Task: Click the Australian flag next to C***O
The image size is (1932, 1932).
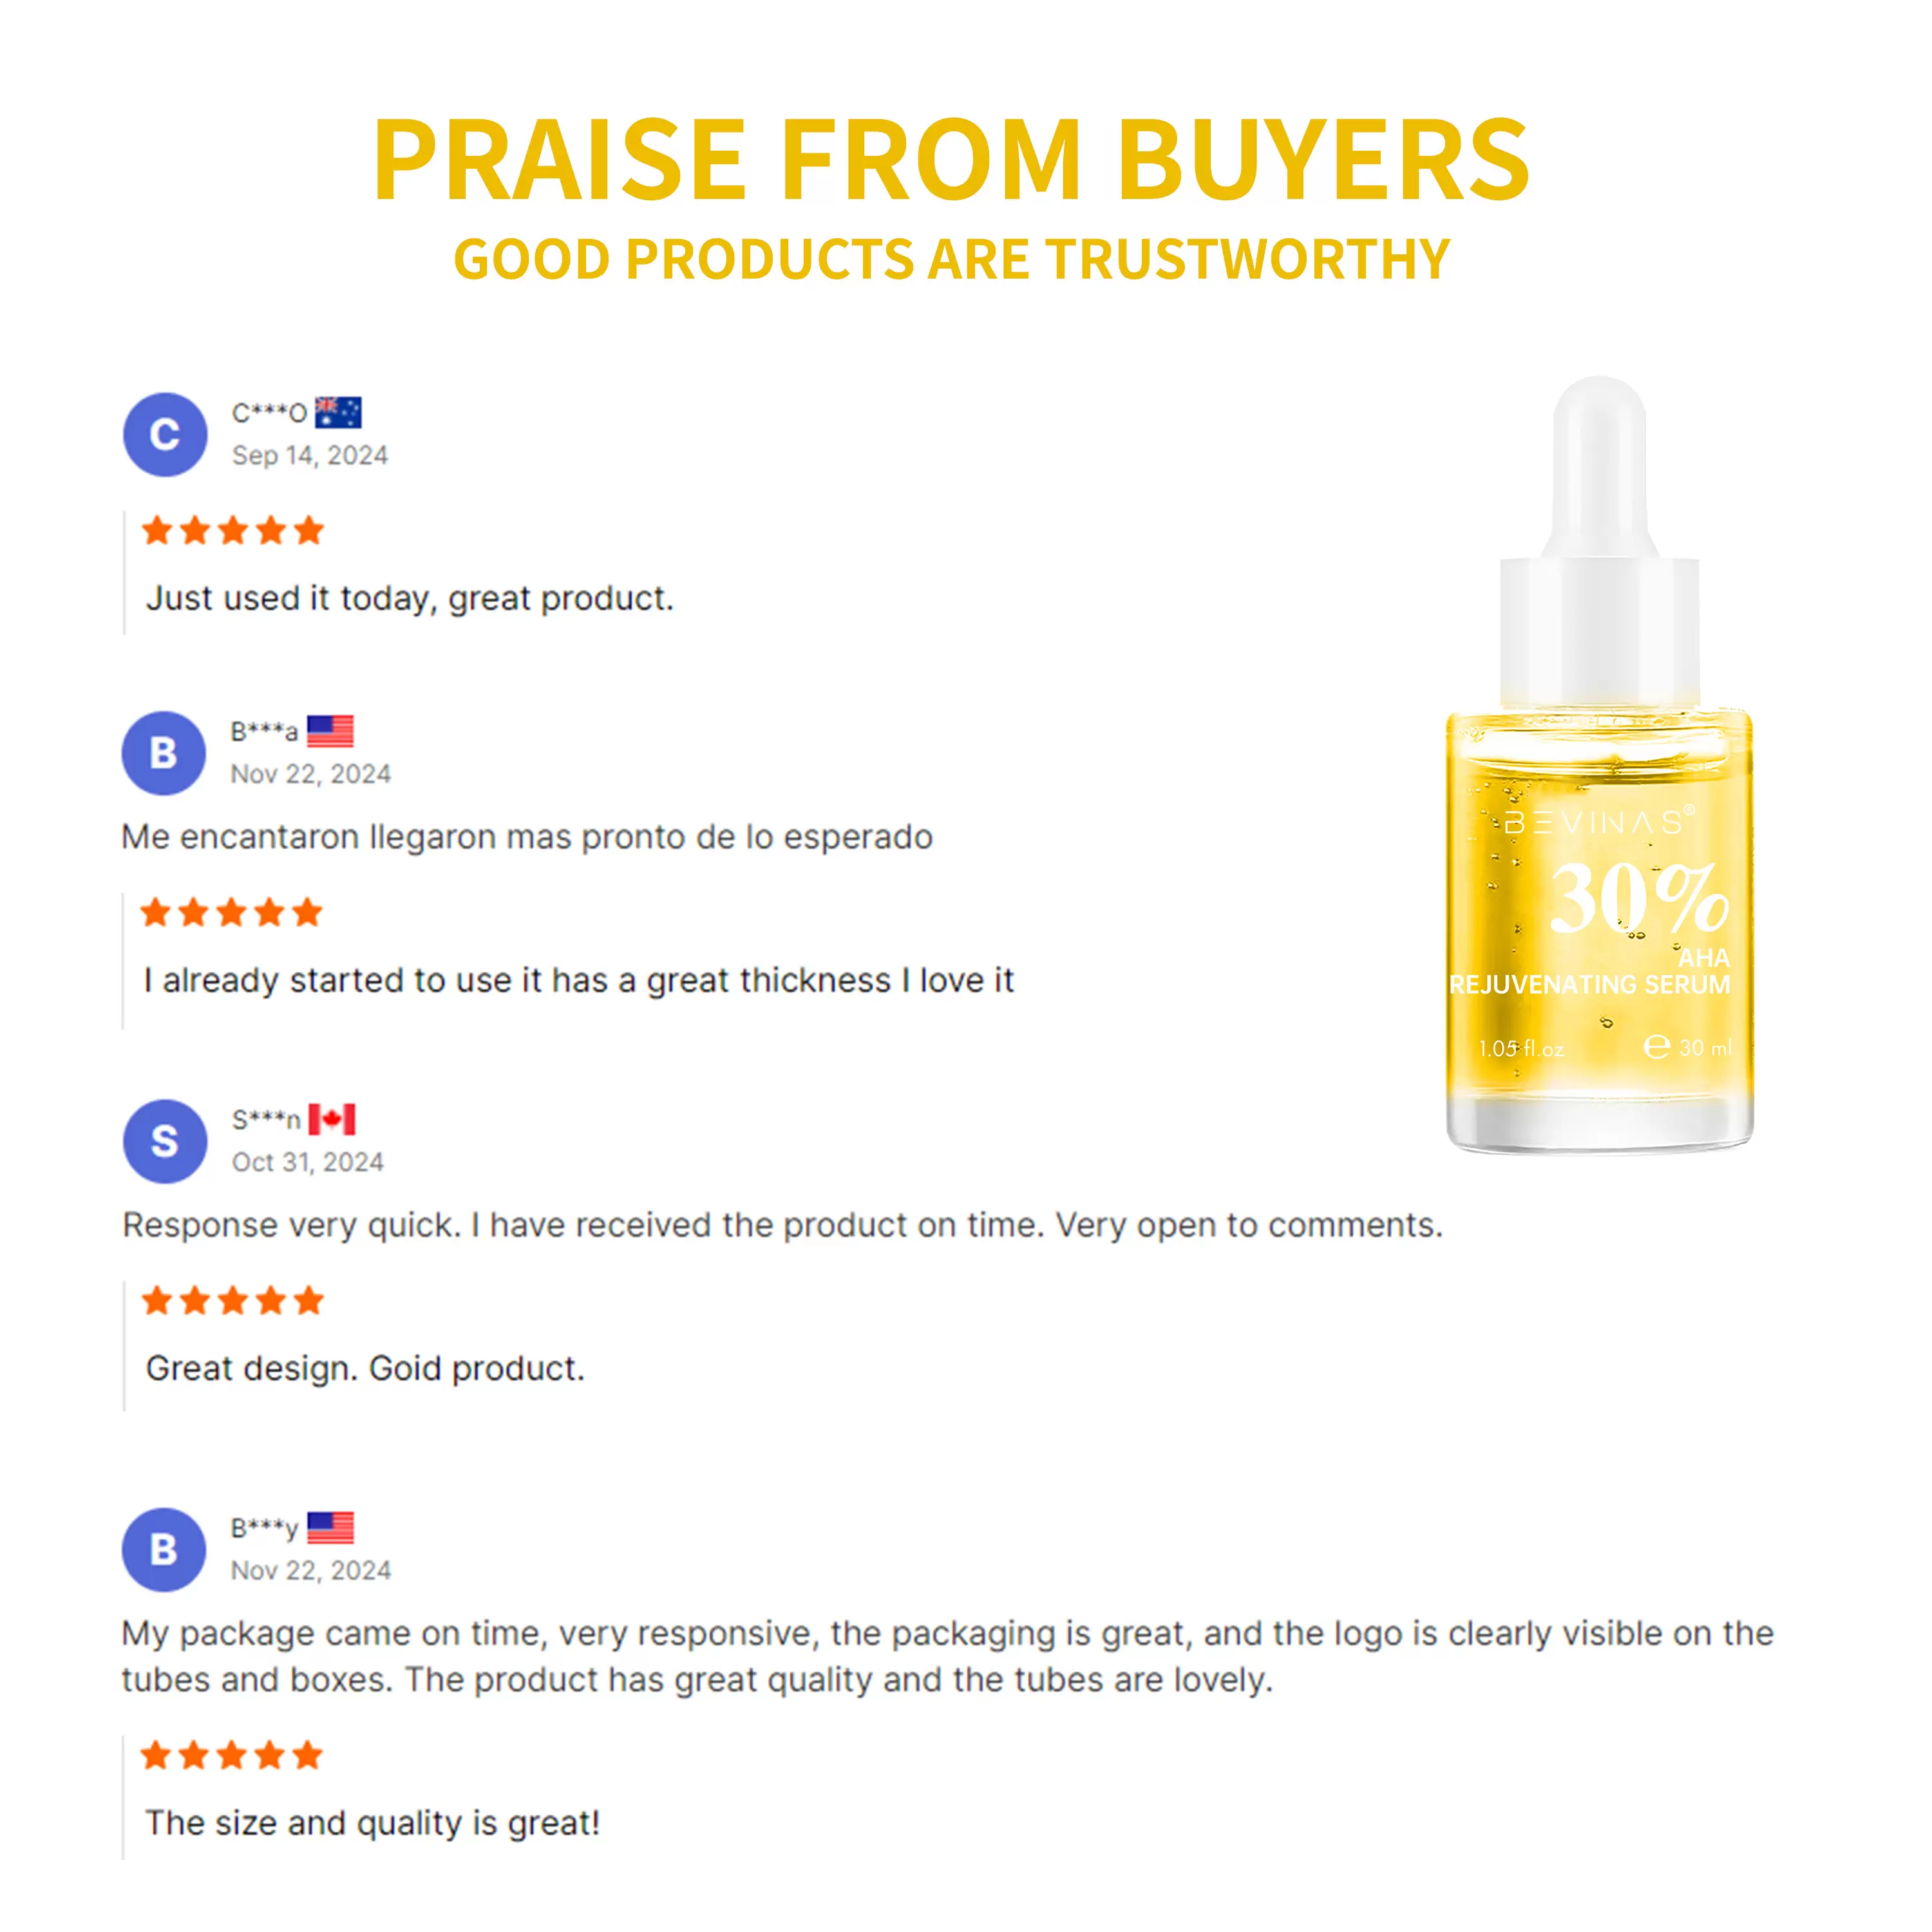Action: coord(338,412)
